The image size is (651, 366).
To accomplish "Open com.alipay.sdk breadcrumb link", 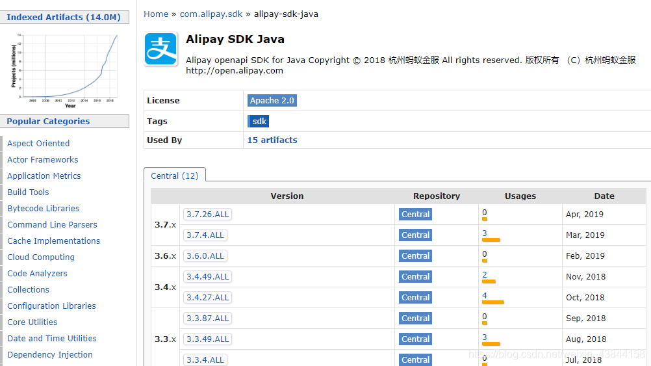I will [x=211, y=14].
